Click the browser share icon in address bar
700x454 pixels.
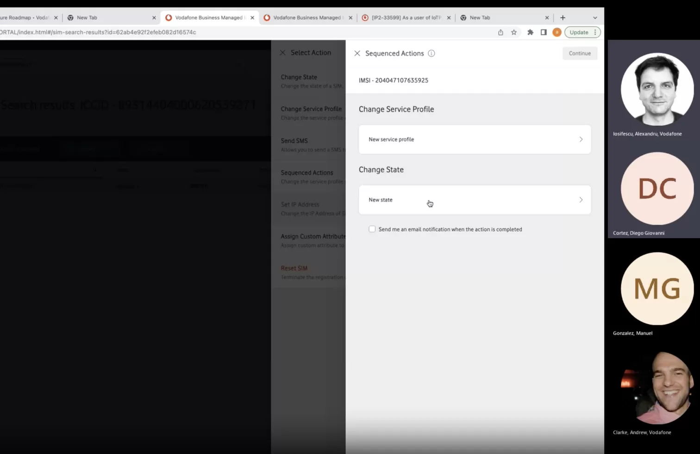(500, 32)
